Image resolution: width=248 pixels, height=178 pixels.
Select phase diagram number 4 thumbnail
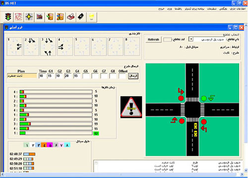point(65,46)
